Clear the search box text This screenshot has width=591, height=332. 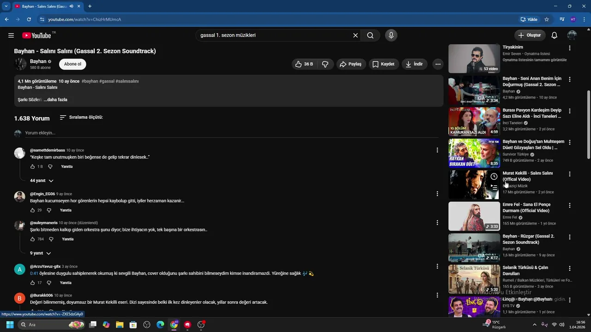point(356,36)
